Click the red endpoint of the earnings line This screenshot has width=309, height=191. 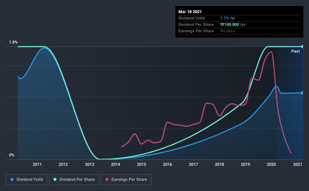click(291, 152)
